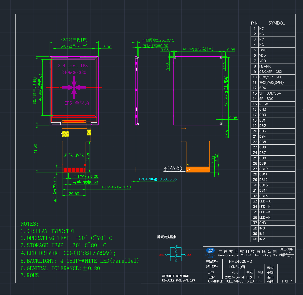Click the '对位线' alignment line label
Viewport: 303px width, 295px height.
click(173, 169)
